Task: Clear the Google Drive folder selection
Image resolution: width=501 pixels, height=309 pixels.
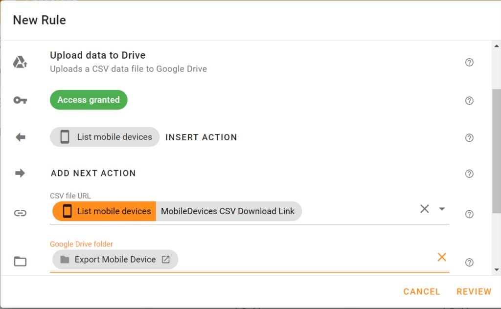Action: [x=442, y=257]
